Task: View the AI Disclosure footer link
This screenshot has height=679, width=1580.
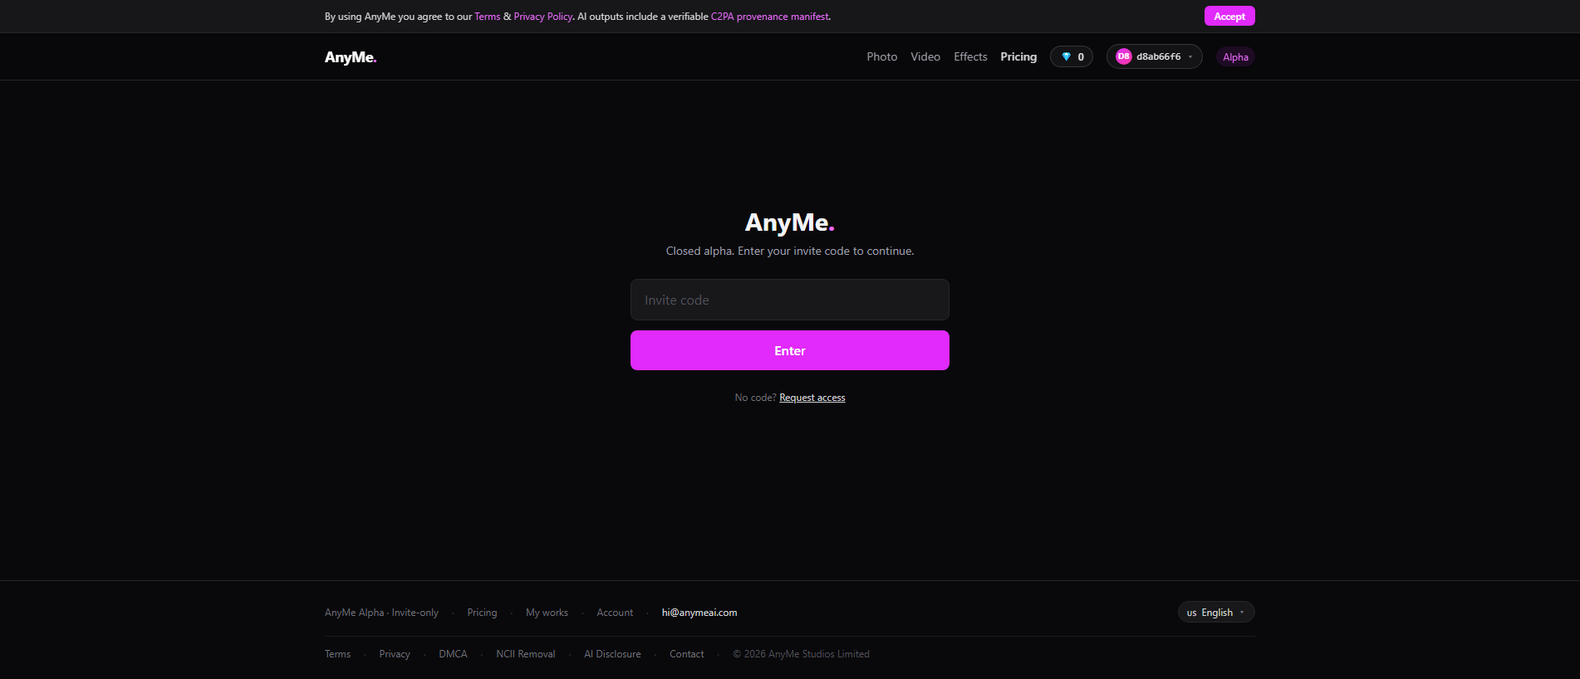Action: (x=612, y=654)
